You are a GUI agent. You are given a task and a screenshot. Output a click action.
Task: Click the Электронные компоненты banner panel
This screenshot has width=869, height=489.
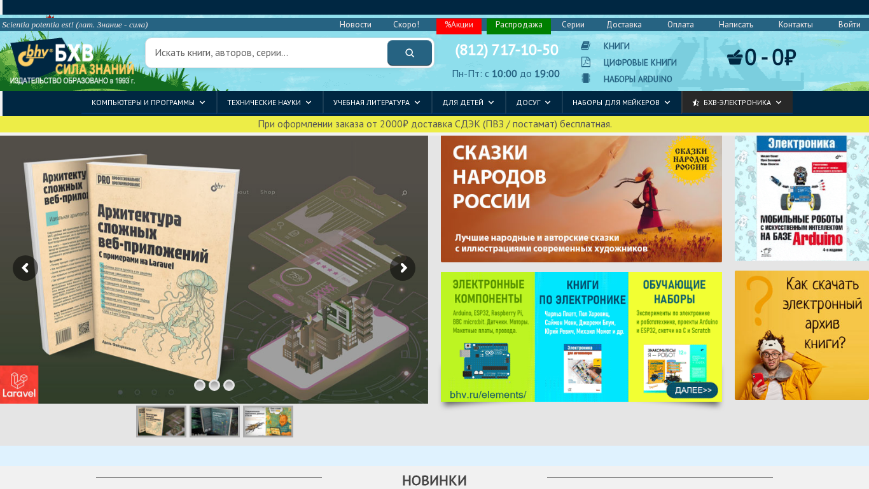(x=488, y=337)
